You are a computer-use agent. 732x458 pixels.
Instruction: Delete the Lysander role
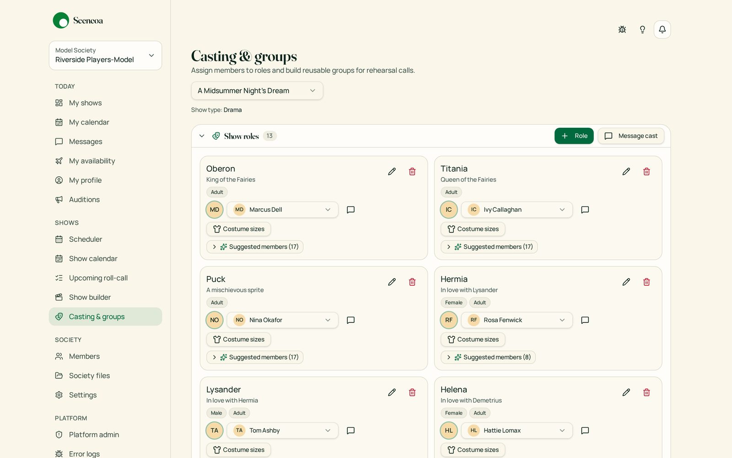[x=412, y=392]
